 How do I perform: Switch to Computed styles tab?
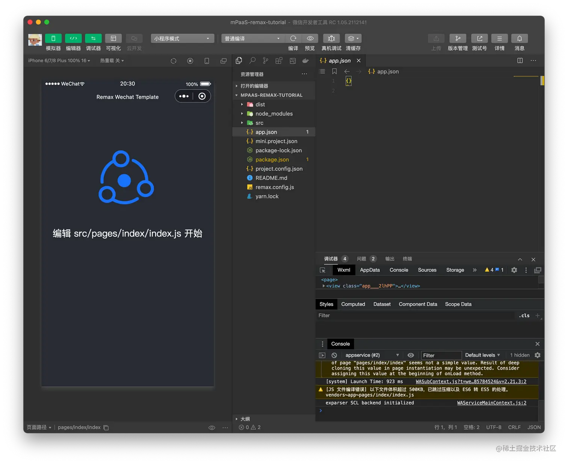click(353, 304)
